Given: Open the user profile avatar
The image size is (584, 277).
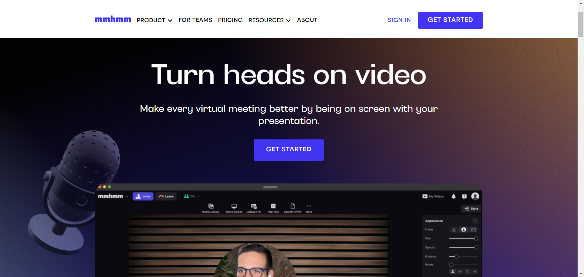Looking at the screenshot, I should pyautogui.click(x=475, y=196).
